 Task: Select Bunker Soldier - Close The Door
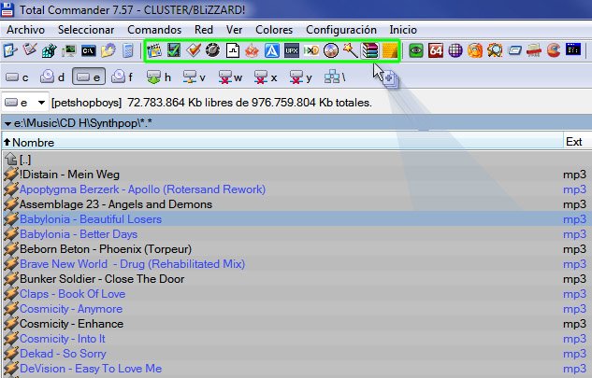(x=296, y=279)
